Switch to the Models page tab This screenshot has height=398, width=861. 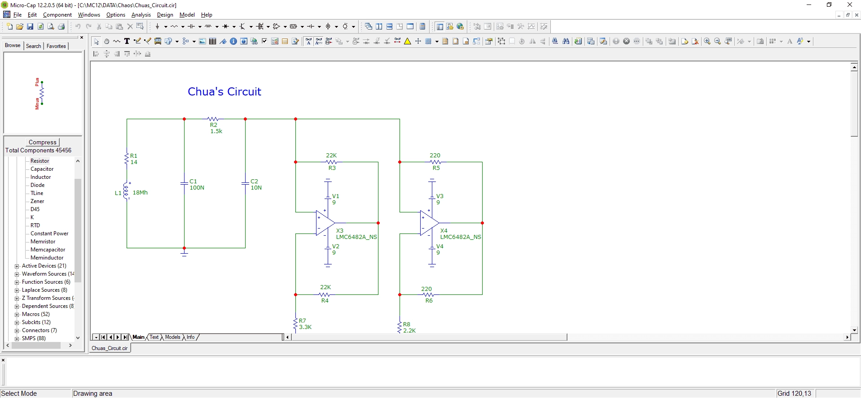pos(173,337)
